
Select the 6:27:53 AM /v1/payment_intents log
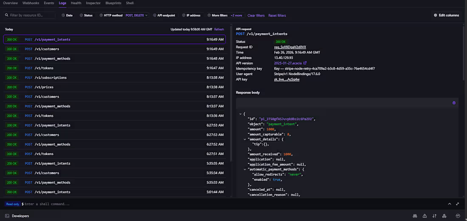114,125
